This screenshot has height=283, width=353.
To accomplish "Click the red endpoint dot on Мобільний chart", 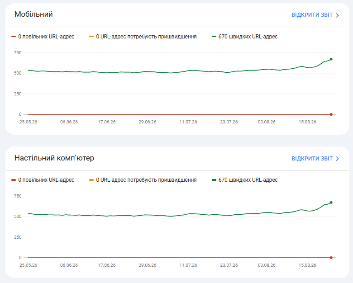I will tap(331, 114).
